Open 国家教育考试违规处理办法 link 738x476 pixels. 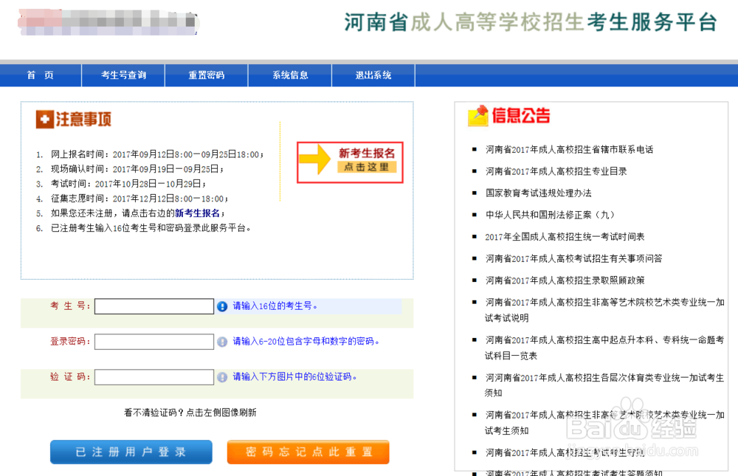point(539,193)
